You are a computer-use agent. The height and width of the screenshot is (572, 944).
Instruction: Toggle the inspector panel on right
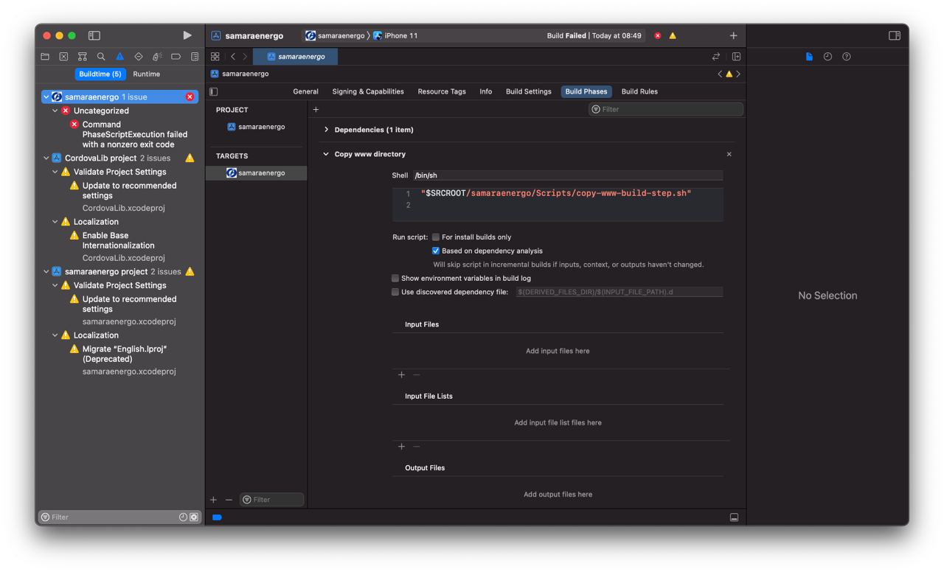tap(895, 35)
